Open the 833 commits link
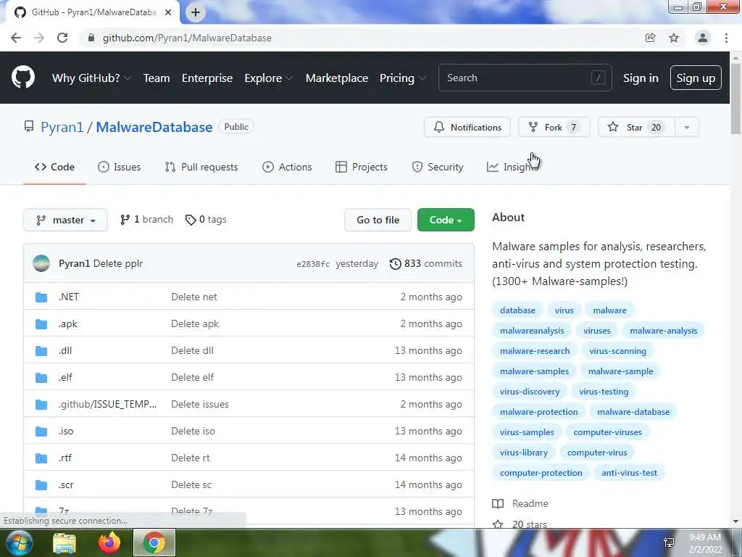742x557 pixels. coord(426,263)
